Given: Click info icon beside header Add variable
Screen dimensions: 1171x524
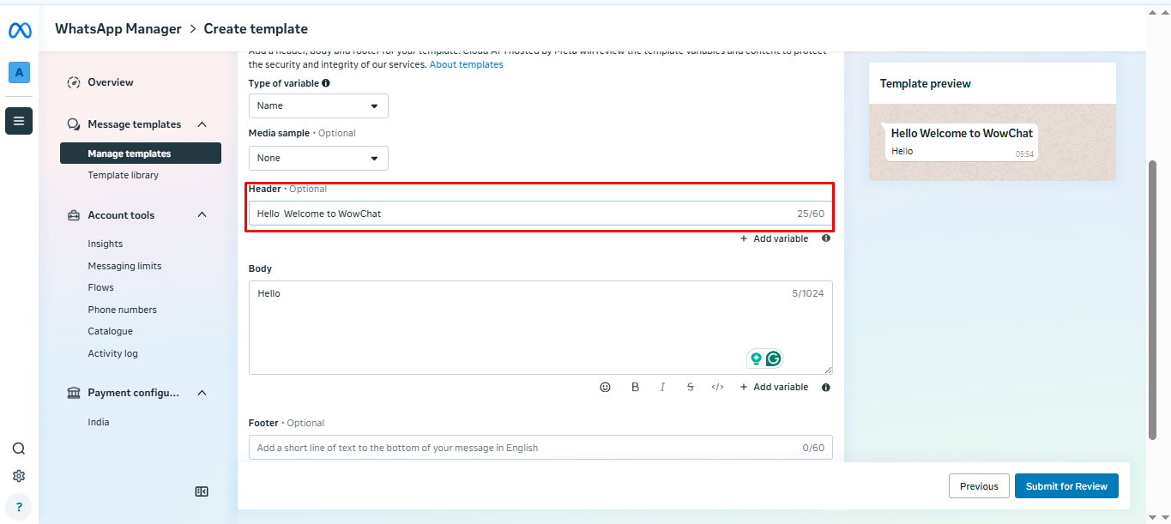Looking at the screenshot, I should [x=826, y=238].
